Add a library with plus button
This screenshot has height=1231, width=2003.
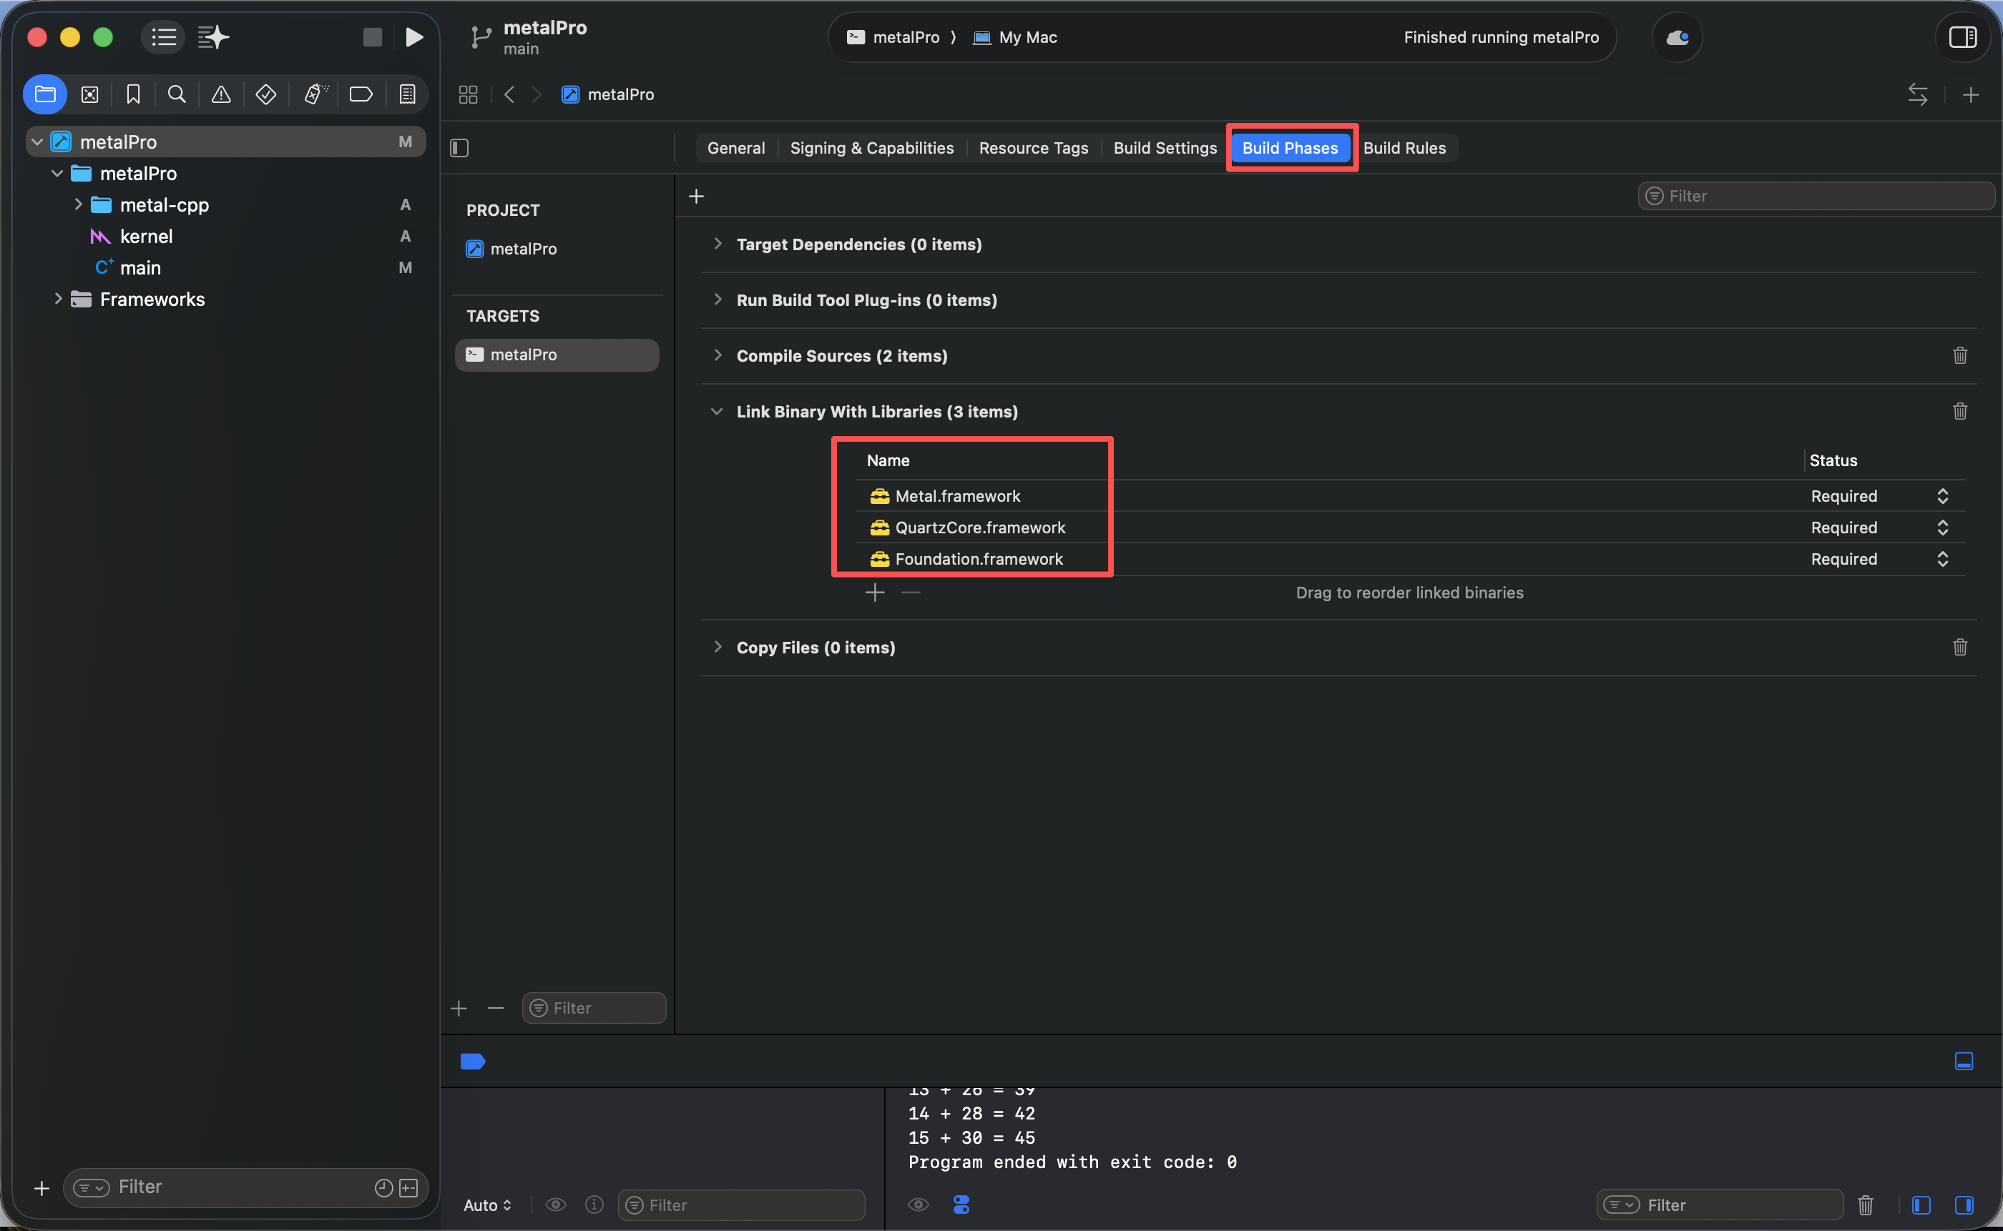(875, 593)
